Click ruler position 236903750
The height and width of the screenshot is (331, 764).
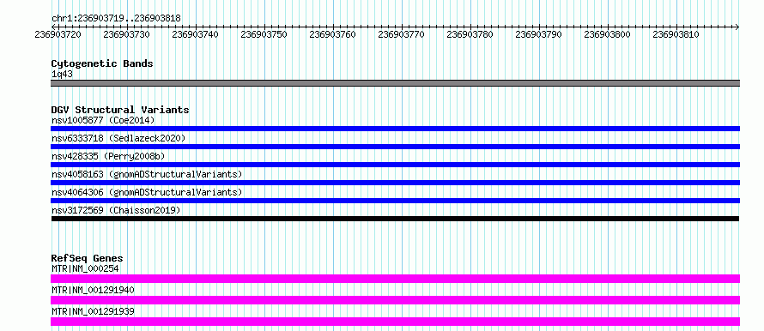[264, 34]
